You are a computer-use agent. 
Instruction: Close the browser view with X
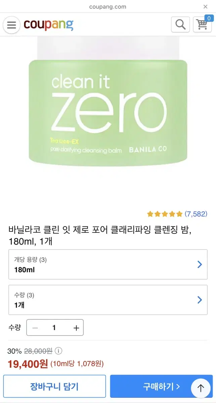point(206,7)
